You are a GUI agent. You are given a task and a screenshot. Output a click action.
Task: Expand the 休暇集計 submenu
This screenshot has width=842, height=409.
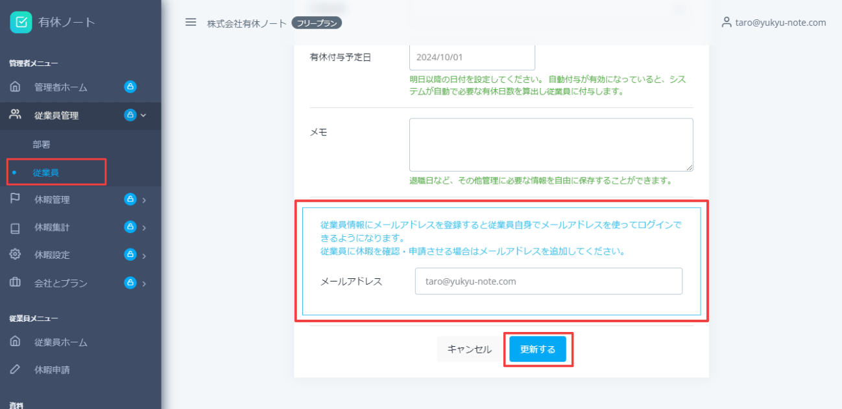pyautogui.click(x=145, y=227)
